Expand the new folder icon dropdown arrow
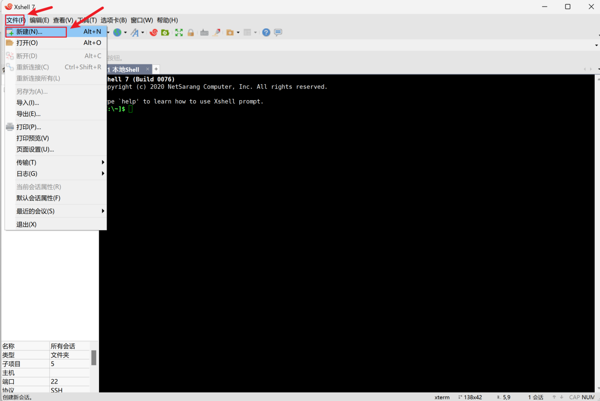The image size is (600, 401). coord(238,33)
